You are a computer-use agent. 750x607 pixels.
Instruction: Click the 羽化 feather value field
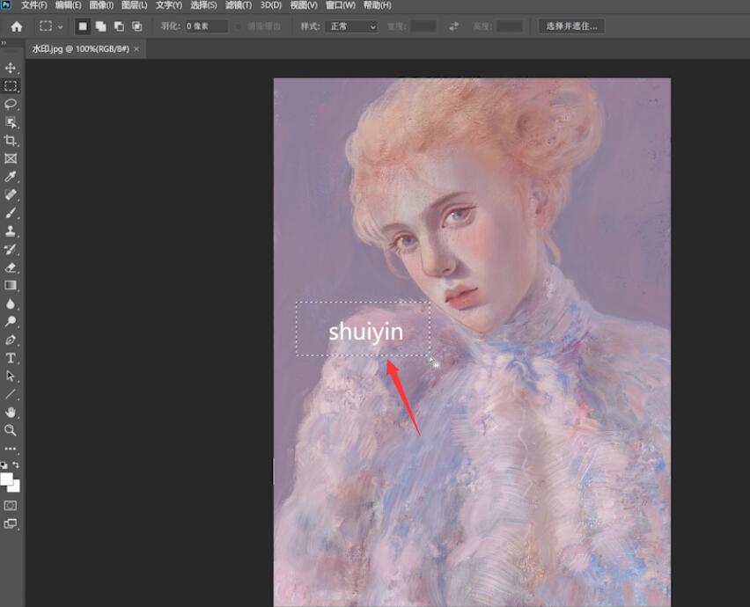[207, 26]
